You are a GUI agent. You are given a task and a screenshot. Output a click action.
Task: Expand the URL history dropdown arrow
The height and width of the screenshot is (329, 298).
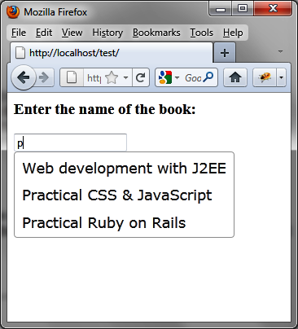(125, 78)
